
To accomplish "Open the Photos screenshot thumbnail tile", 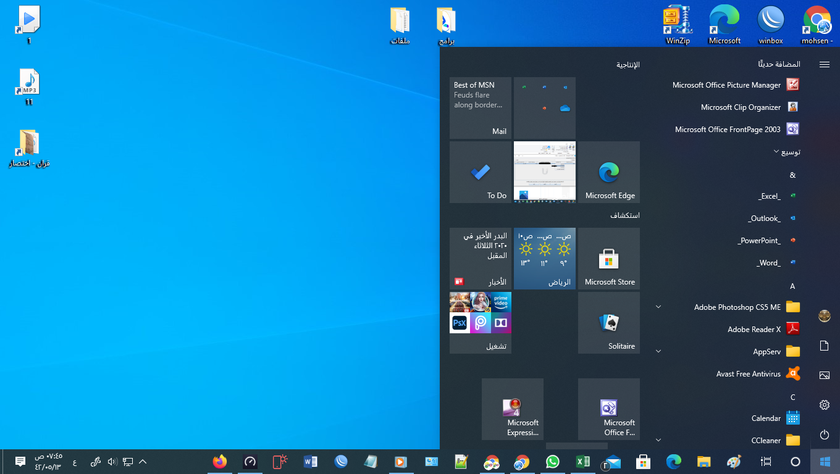I will 545,172.
